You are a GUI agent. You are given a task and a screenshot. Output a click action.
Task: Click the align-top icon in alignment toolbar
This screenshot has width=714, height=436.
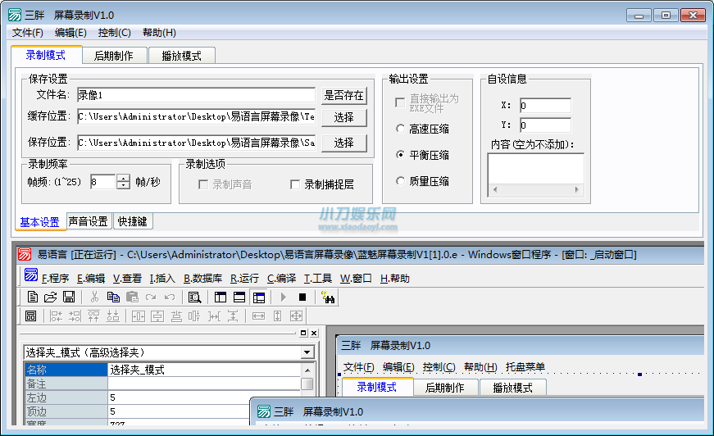click(93, 316)
